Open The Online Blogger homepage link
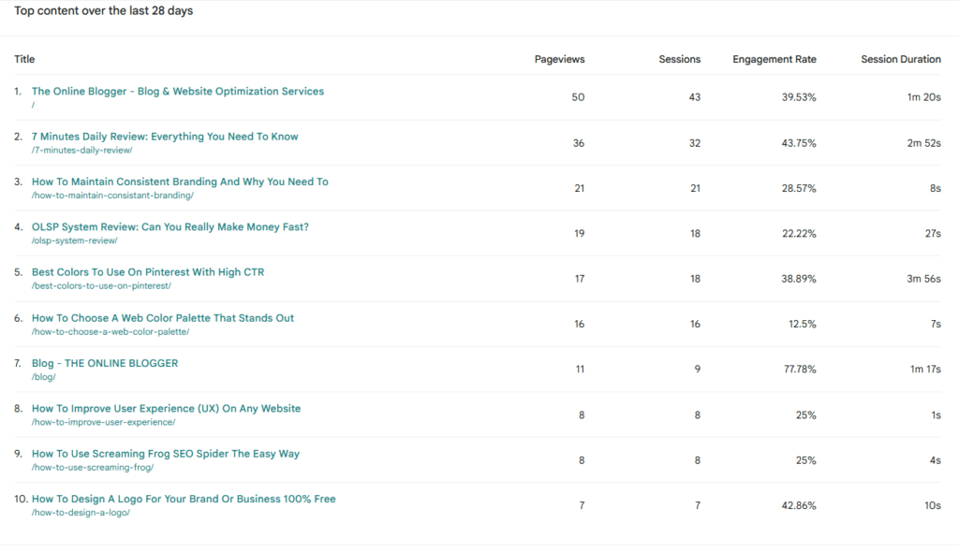 coord(177,91)
